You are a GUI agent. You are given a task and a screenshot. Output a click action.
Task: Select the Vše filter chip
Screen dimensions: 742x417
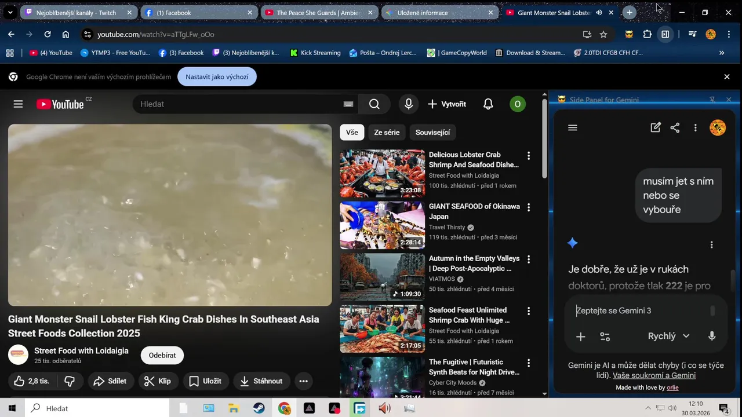[352, 132]
